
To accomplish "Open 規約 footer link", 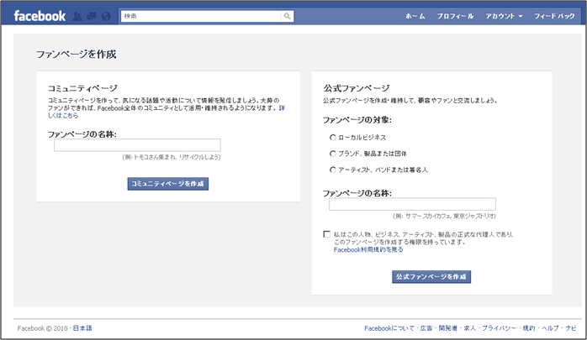I will [x=529, y=328].
